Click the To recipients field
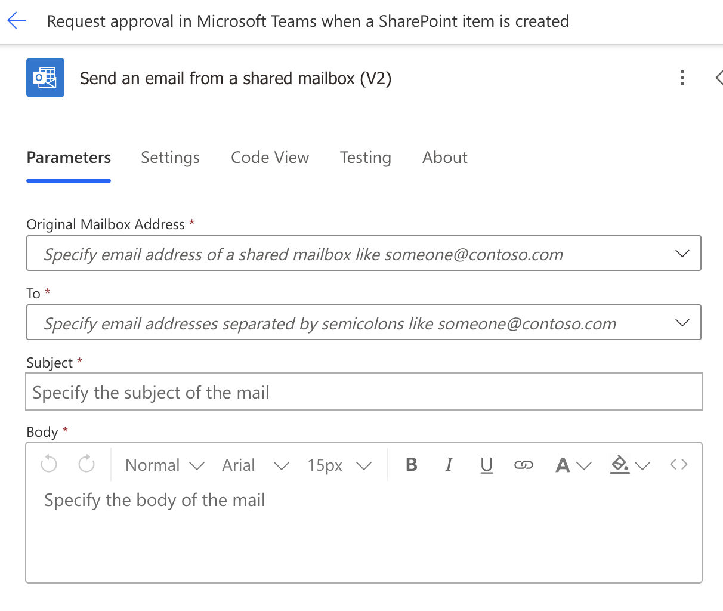Viewport: 723px width, 611px height. (x=364, y=323)
